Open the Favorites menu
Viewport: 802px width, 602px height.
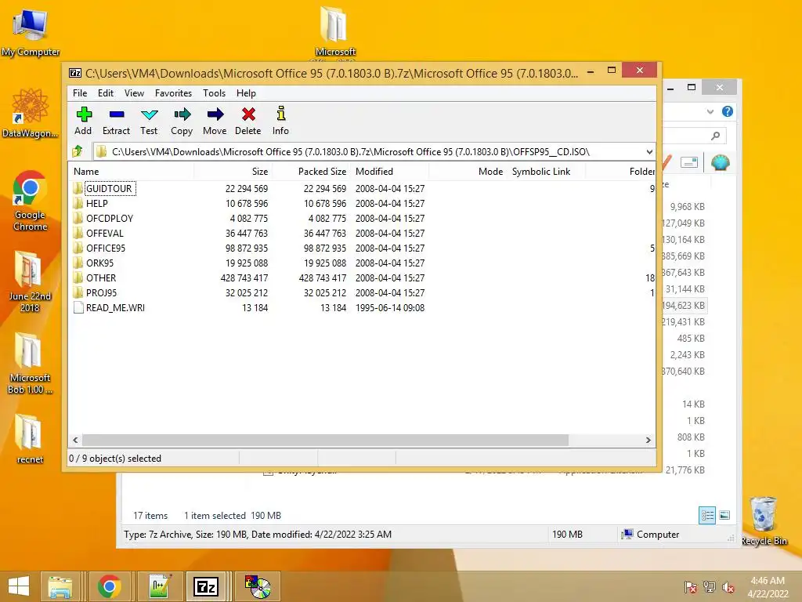173,93
